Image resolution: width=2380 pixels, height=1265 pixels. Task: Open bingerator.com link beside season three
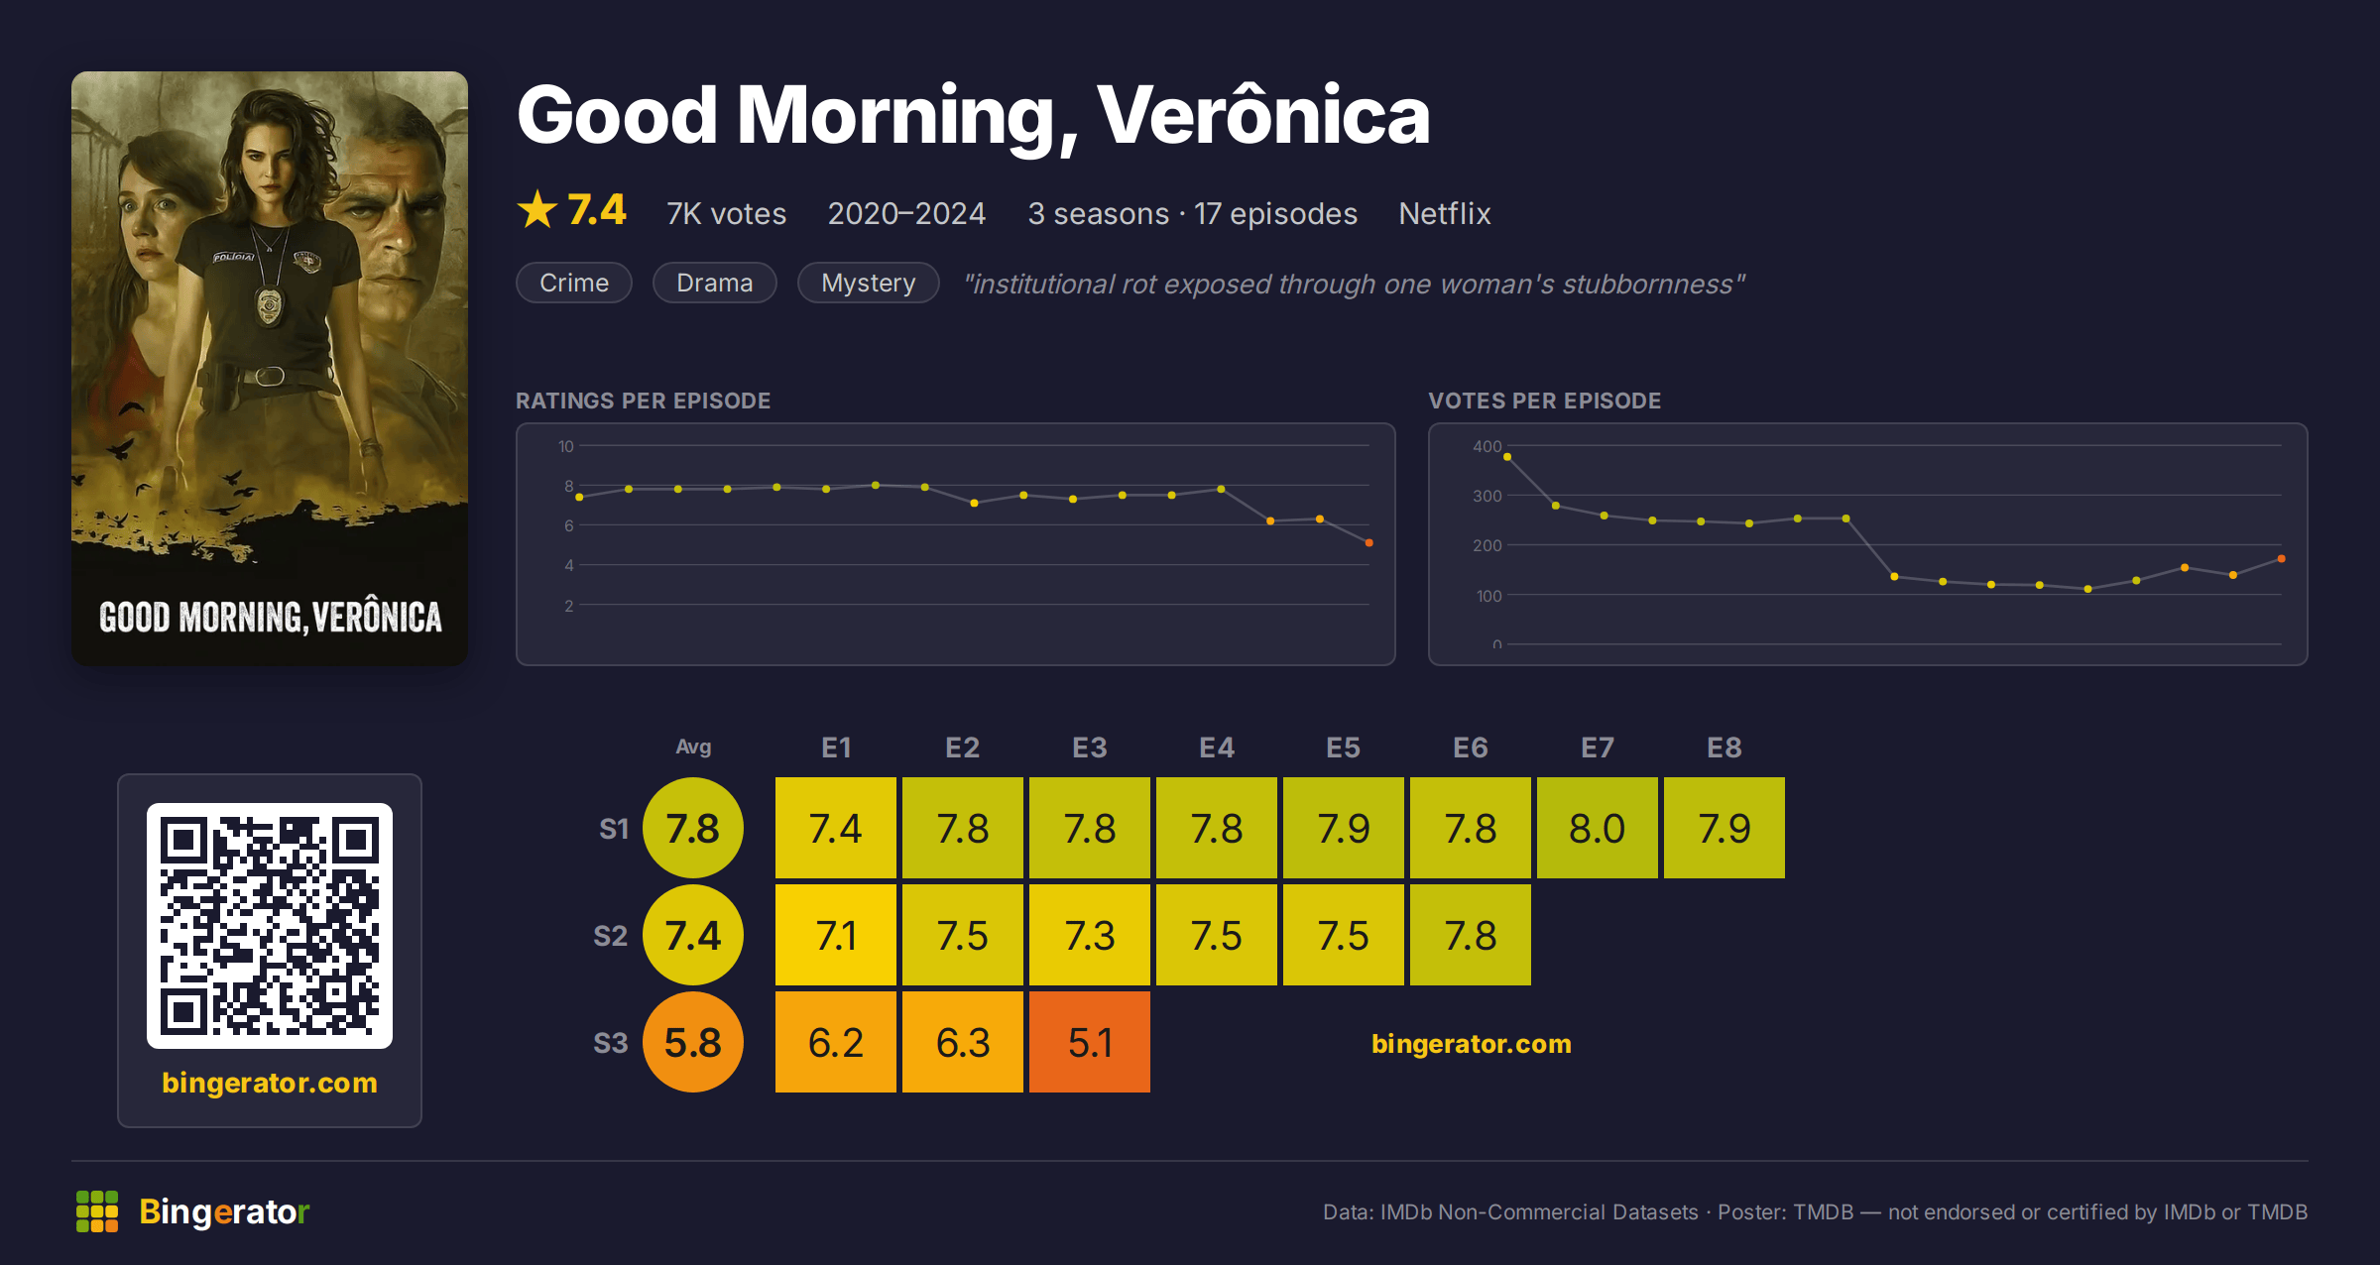coord(1472,1044)
